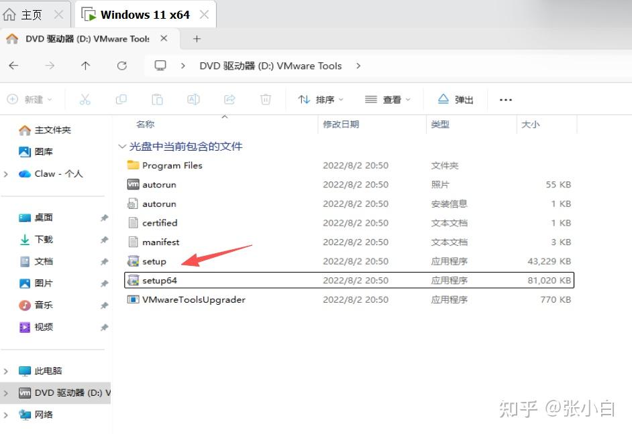
Task: Open 下载 in quick access
Action: click(x=36, y=240)
